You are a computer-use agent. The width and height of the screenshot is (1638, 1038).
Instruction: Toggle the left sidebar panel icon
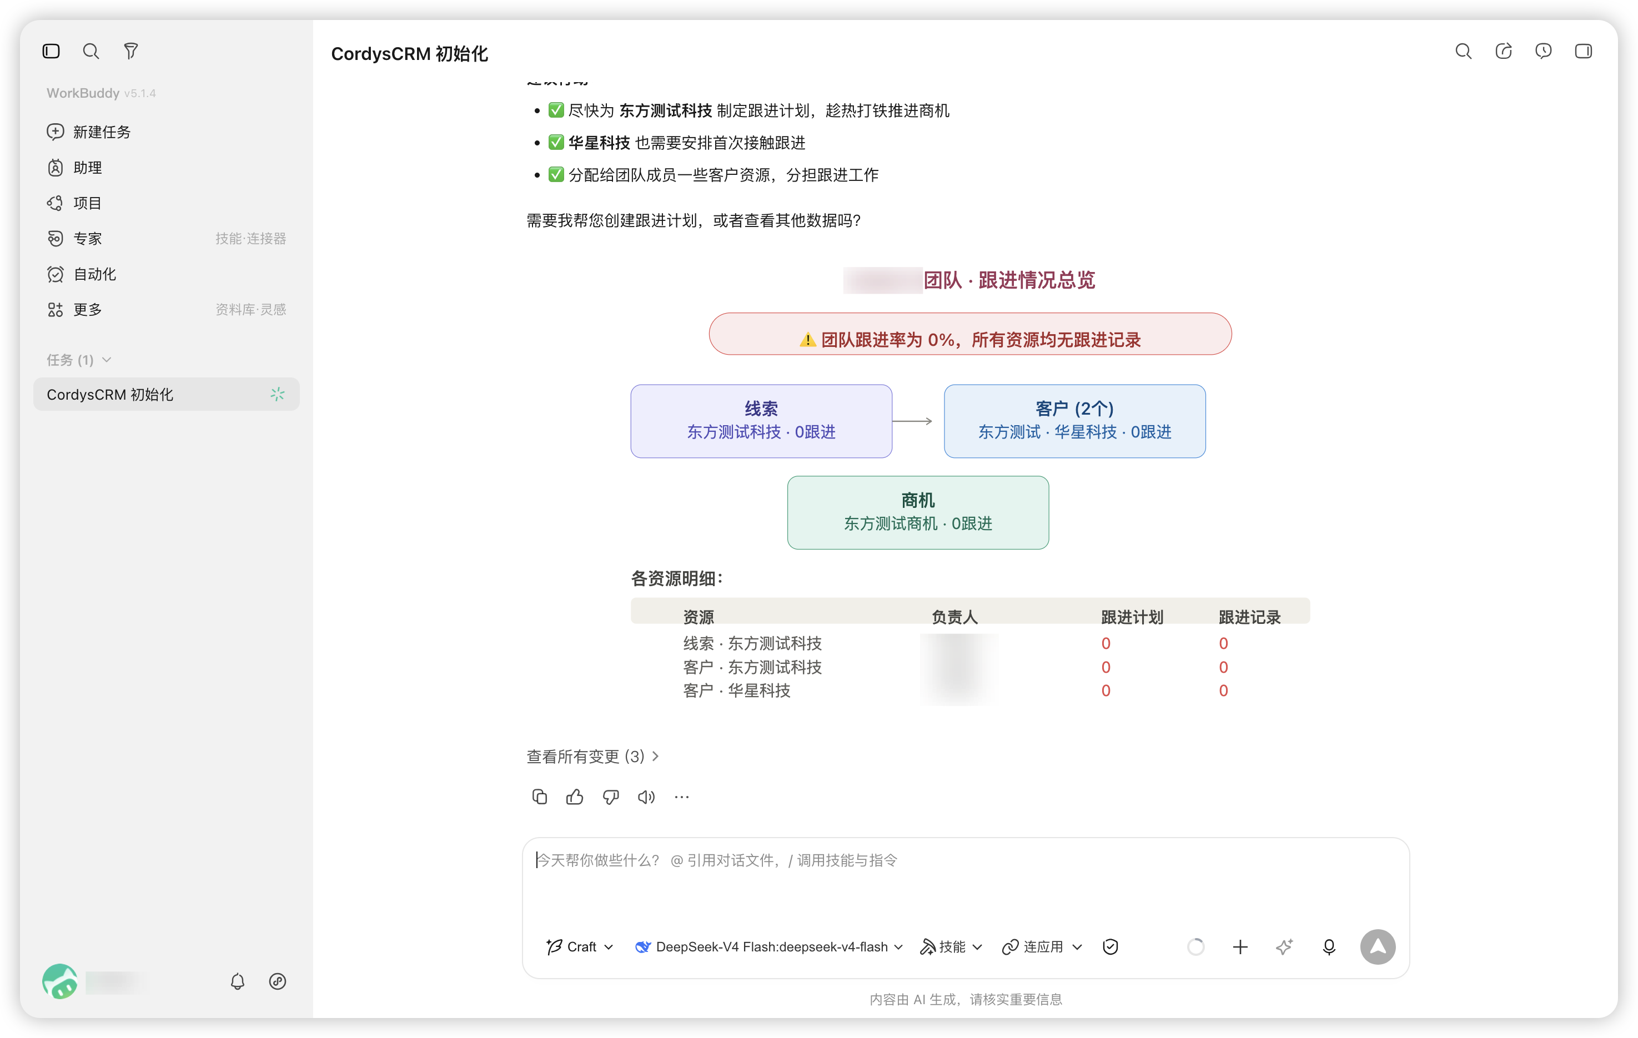coord(51,51)
